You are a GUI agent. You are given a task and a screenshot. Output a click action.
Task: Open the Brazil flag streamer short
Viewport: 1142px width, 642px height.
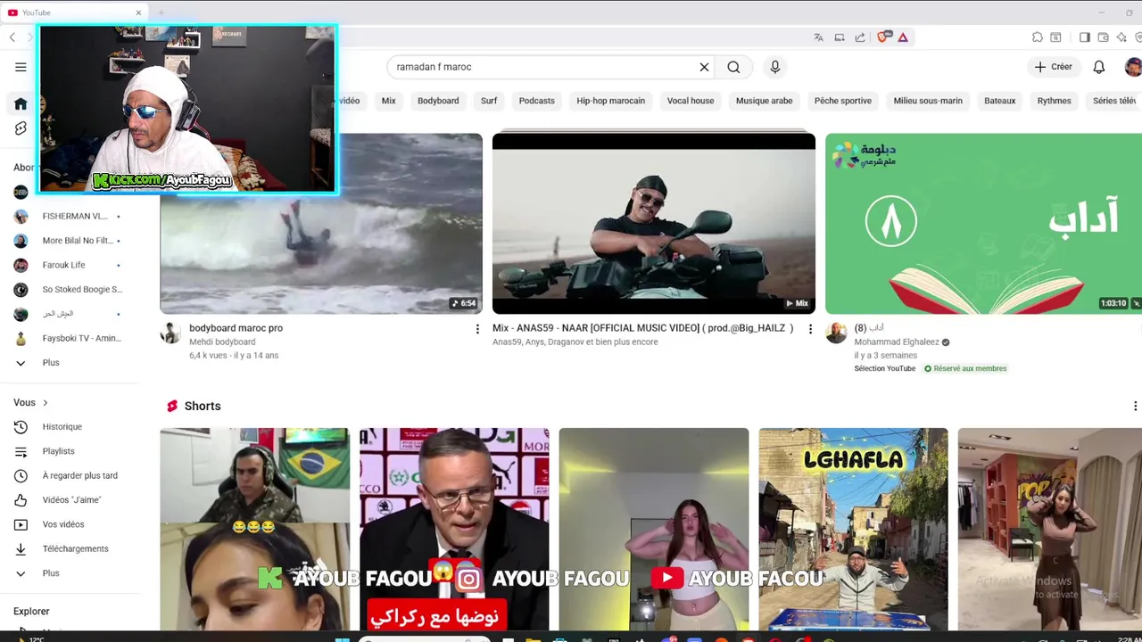point(255,529)
